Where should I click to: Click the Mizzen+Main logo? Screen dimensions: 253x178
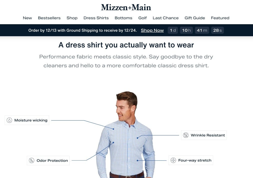click(126, 7)
